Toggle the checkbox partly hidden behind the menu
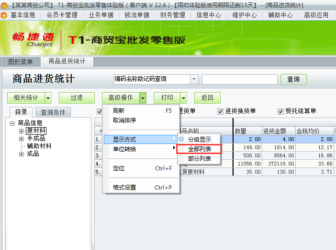Viewport: 336px width, 250px height. [100, 111]
